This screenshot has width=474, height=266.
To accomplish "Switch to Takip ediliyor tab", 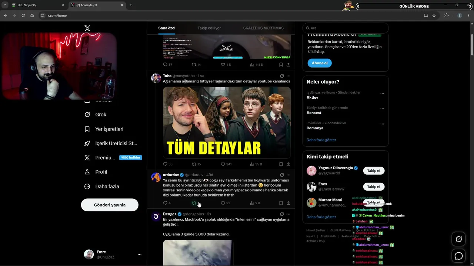I will click(x=209, y=28).
